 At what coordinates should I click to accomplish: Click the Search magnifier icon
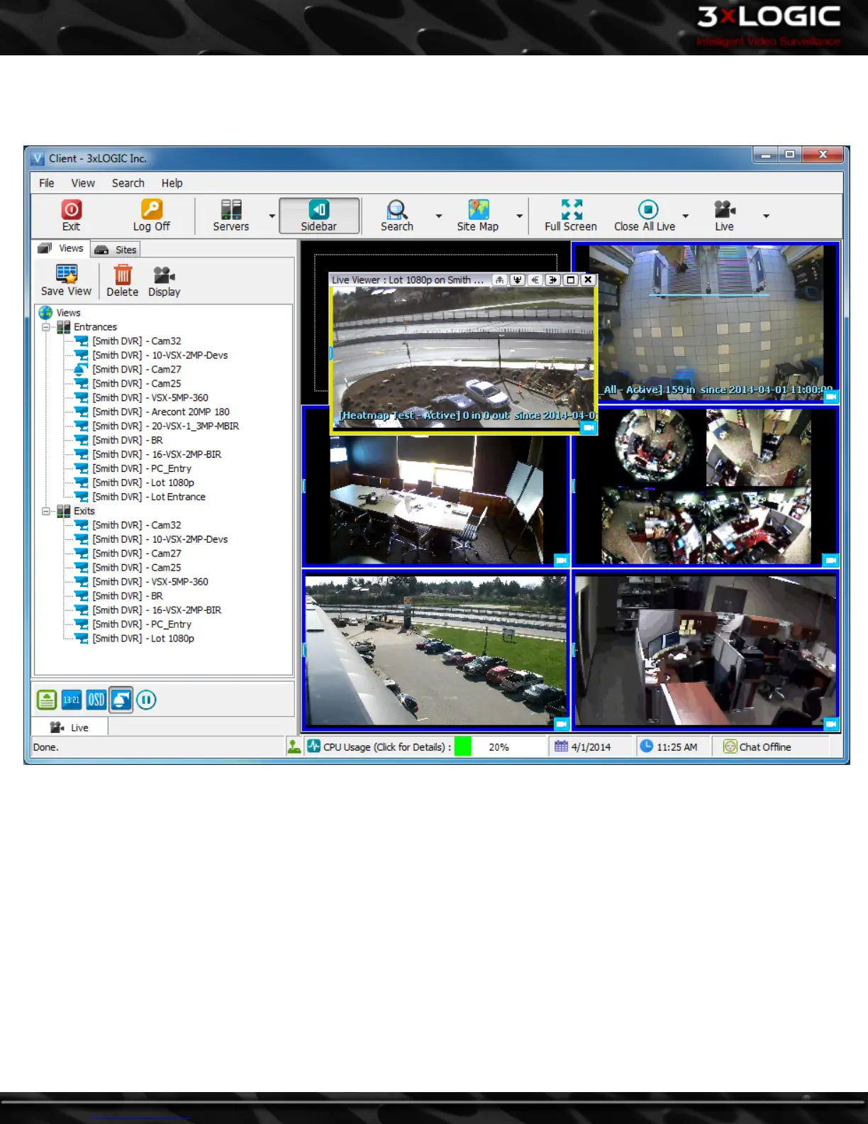tap(396, 209)
